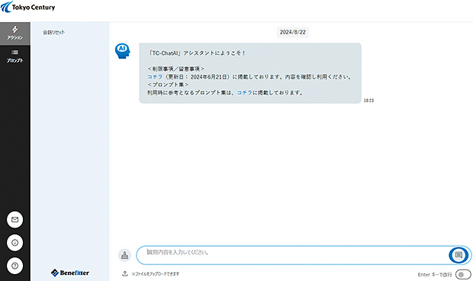Click the message timestamp beside the bubble
Viewport: 473px width, 281px height.
[x=368, y=101]
